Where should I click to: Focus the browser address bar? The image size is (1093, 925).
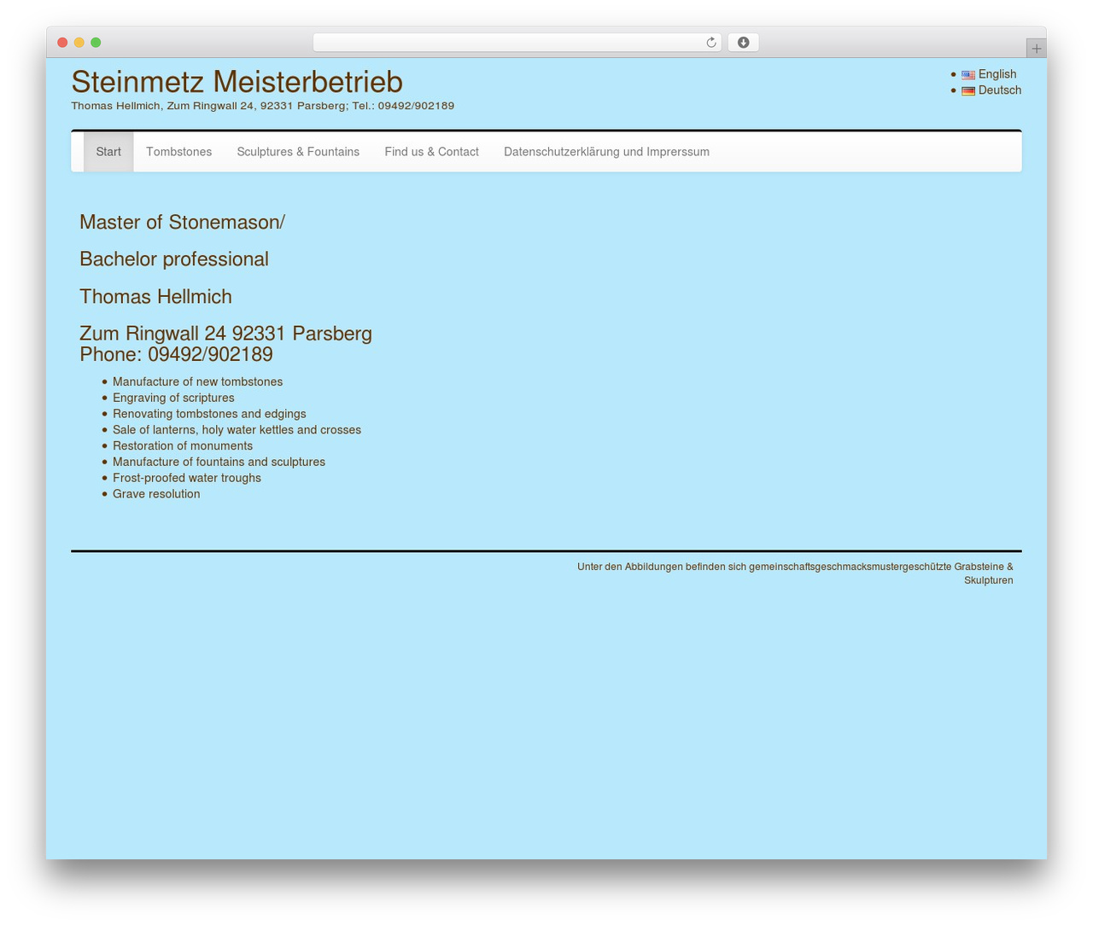(517, 43)
